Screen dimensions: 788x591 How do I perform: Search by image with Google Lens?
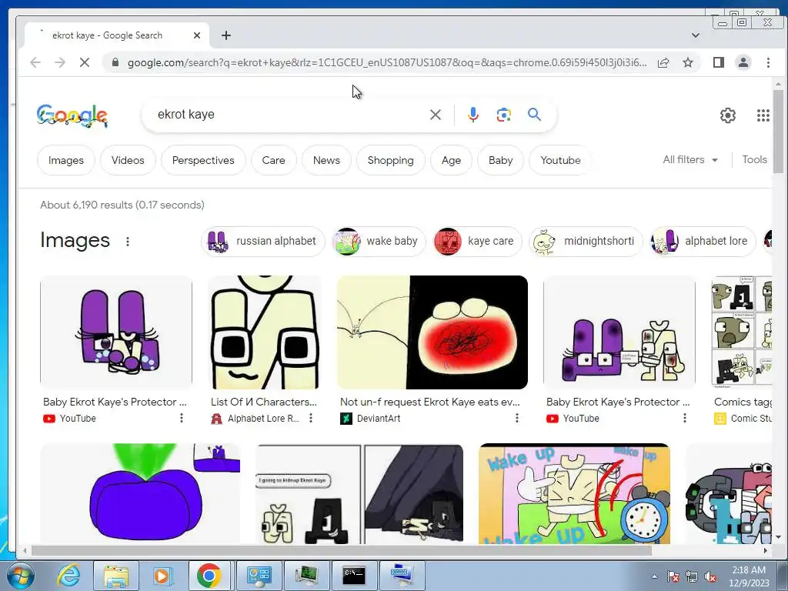(503, 115)
